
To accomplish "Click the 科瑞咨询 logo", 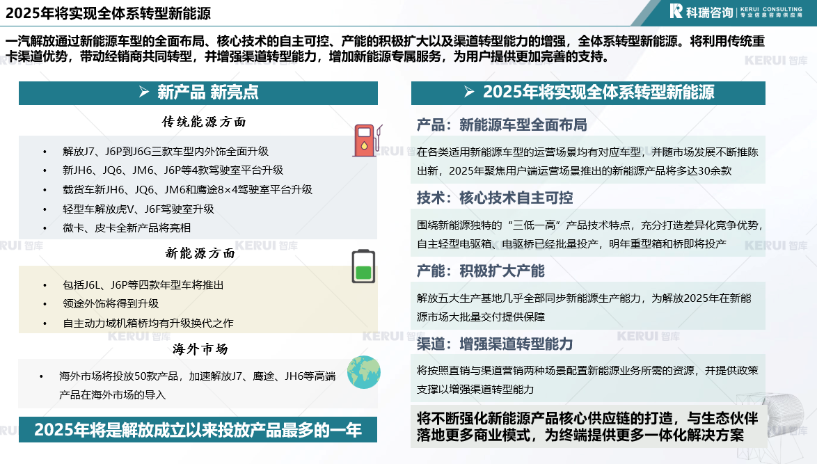I will tap(736, 11).
